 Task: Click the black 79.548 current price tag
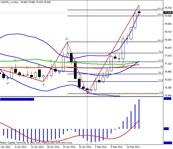pyautogui.click(x=168, y=13)
